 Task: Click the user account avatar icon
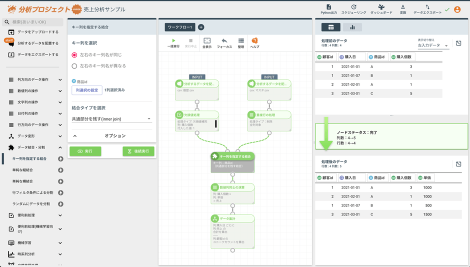(457, 9)
